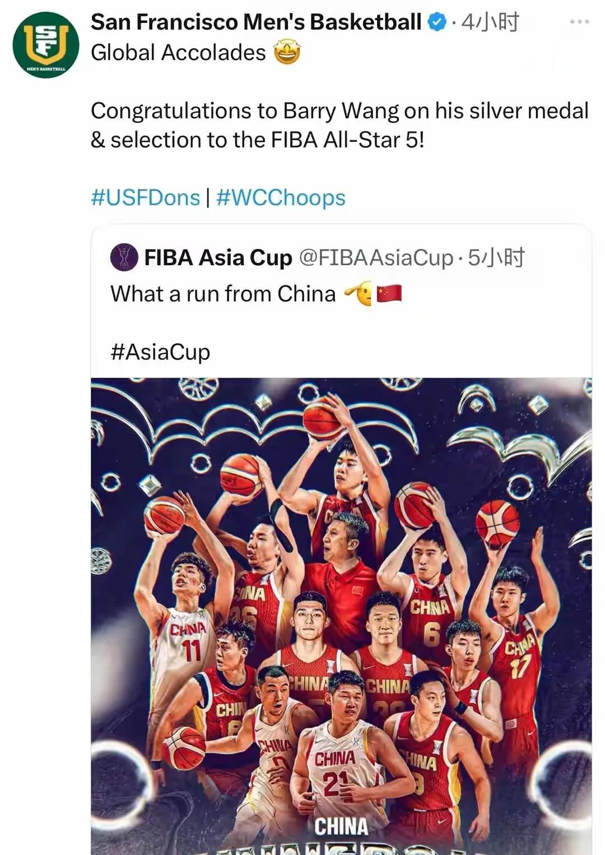Image resolution: width=605 pixels, height=855 pixels.
Task: Tap the FIBA Asia Cup purple avatar
Action: click(x=124, y=257)
